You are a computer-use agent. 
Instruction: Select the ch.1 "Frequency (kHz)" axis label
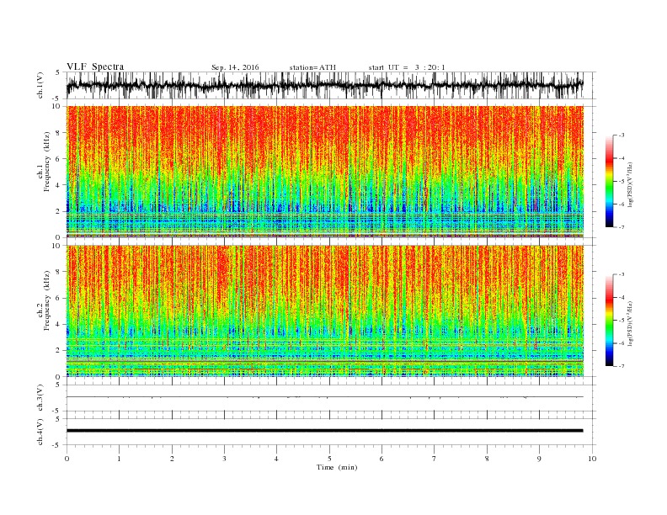pyautogui.click(x=47, y=162)
